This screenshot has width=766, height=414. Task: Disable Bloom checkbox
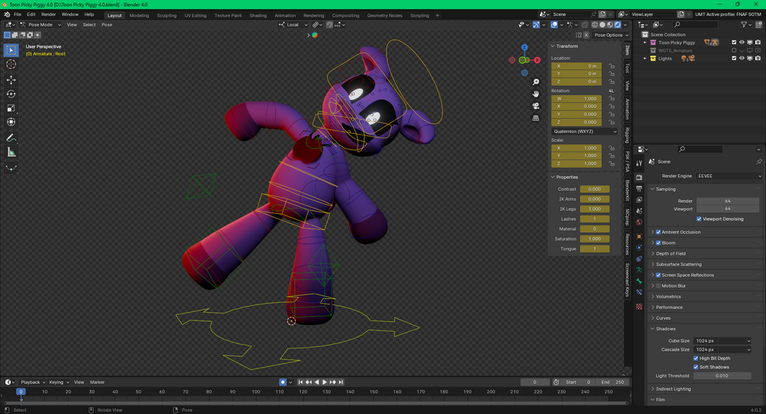tap(658, 243)
